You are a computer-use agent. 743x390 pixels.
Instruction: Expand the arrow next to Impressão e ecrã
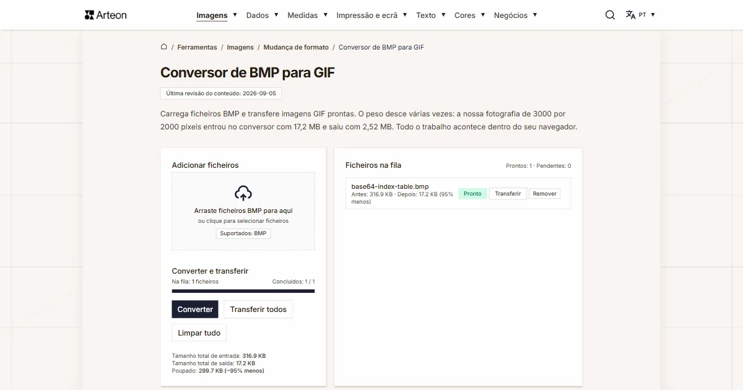[x=405, y=15]
